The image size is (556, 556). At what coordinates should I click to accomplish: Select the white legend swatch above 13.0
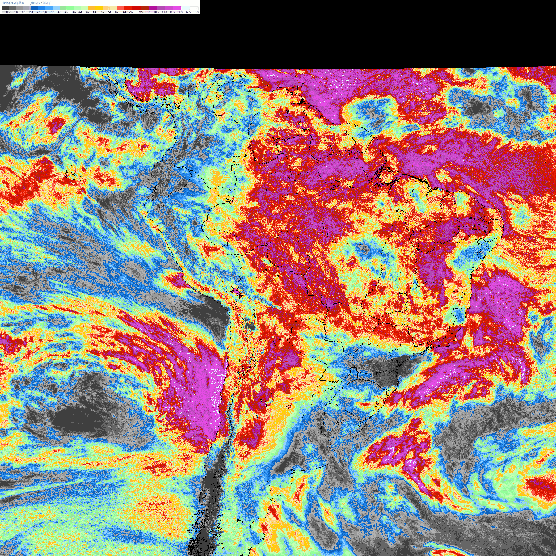click(194, 8)
